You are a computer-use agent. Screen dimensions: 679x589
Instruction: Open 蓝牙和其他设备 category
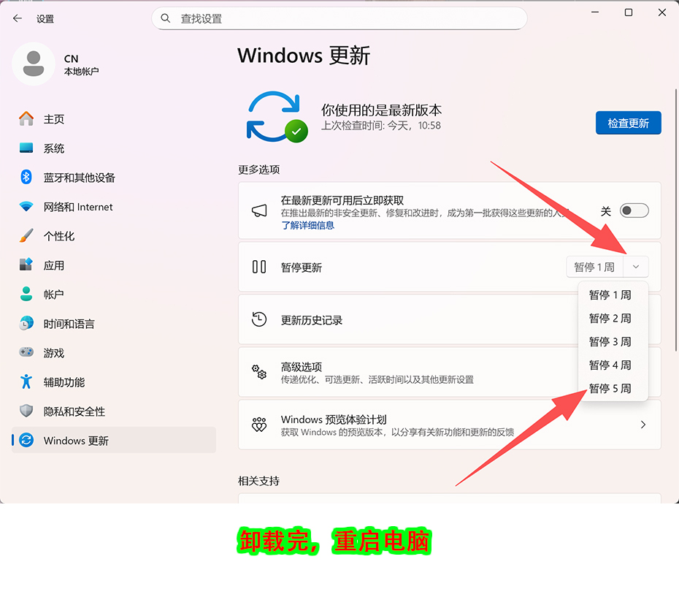pyautogui.click(x=113, y=178)
